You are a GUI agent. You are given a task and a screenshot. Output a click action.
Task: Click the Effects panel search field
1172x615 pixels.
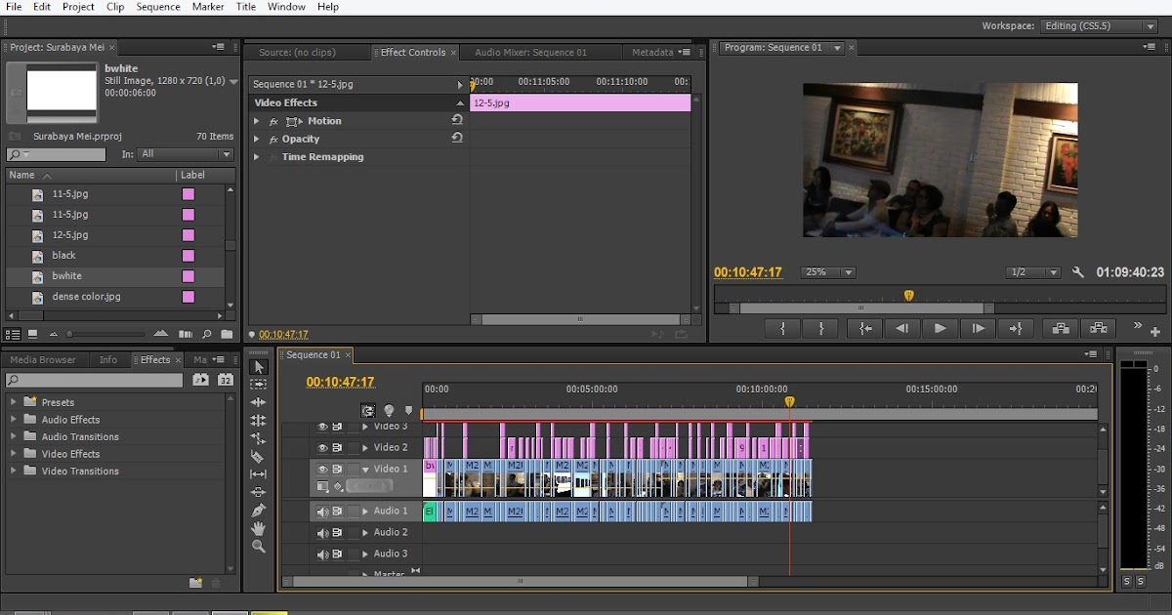click(95, 380)
